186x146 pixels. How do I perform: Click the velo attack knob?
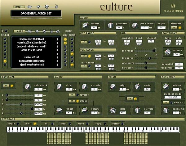tap(28, 87)
